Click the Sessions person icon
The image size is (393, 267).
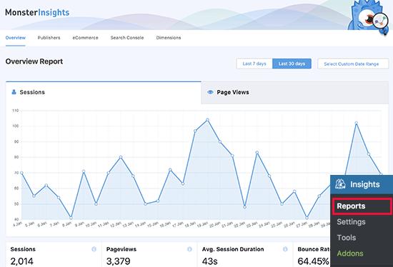point(14,92)
